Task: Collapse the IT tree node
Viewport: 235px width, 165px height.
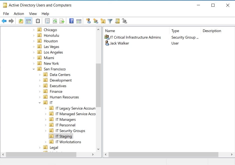Action: pyautogui.click(x=40, y=103)
